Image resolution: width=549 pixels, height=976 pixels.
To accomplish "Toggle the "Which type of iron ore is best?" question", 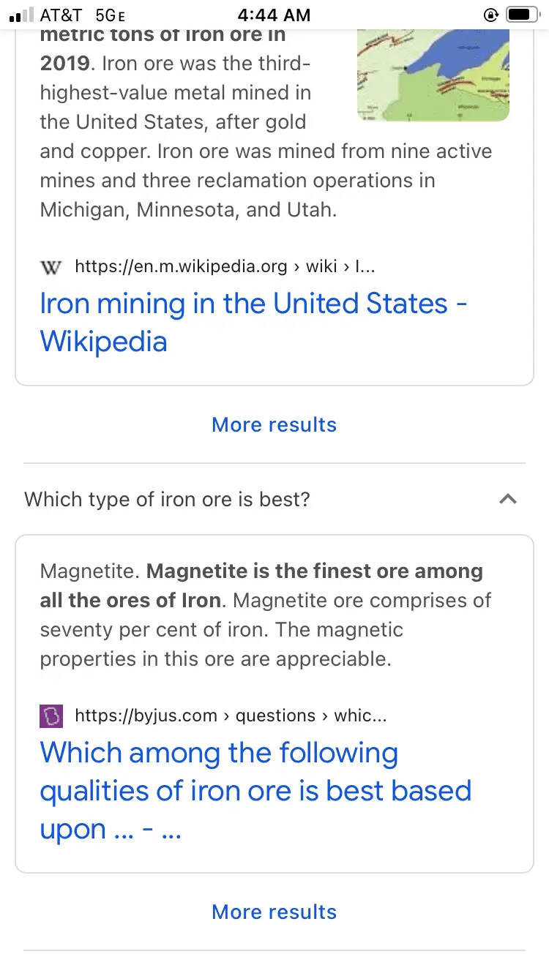I will [x=168, y=499].
